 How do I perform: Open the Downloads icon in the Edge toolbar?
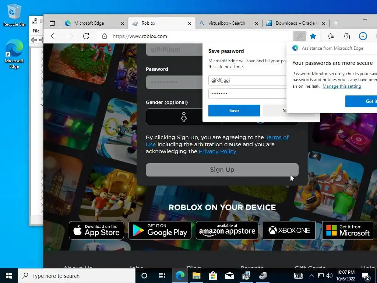(x=363, y=36)
